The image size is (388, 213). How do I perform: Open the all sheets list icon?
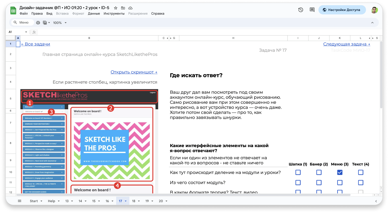click(19, 201)
